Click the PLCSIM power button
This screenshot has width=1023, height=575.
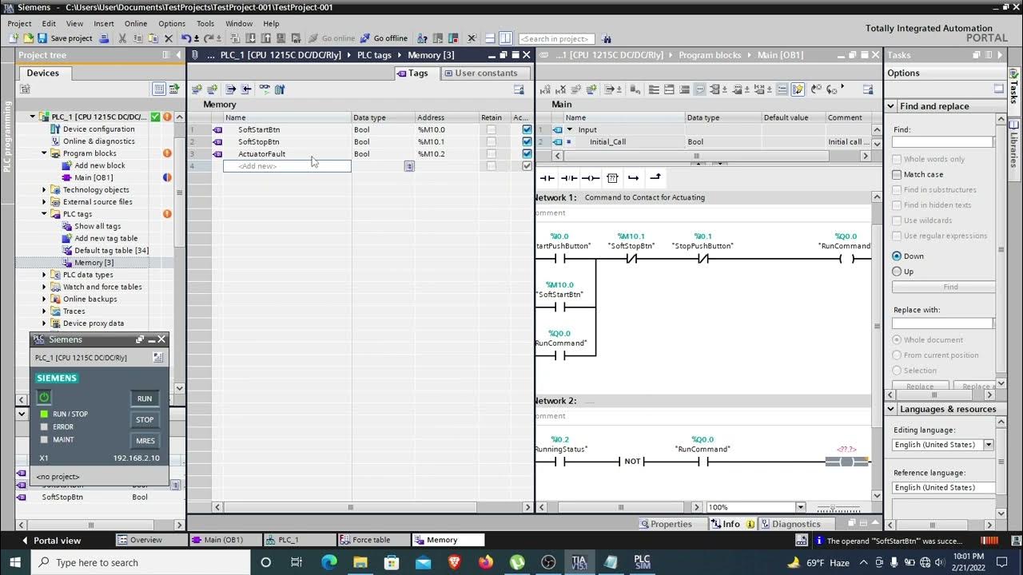pyautogui.click(x=44, y=397)
